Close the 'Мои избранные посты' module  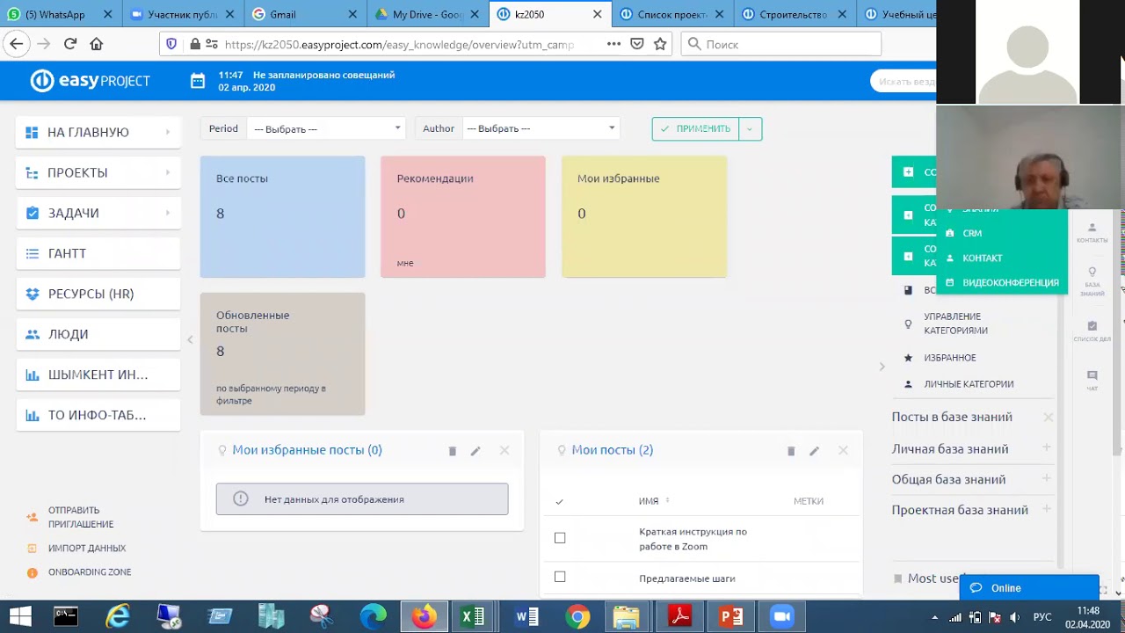(504, 450)
